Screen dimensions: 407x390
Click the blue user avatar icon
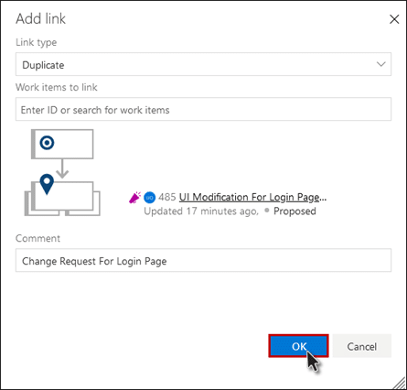point(149,198)
